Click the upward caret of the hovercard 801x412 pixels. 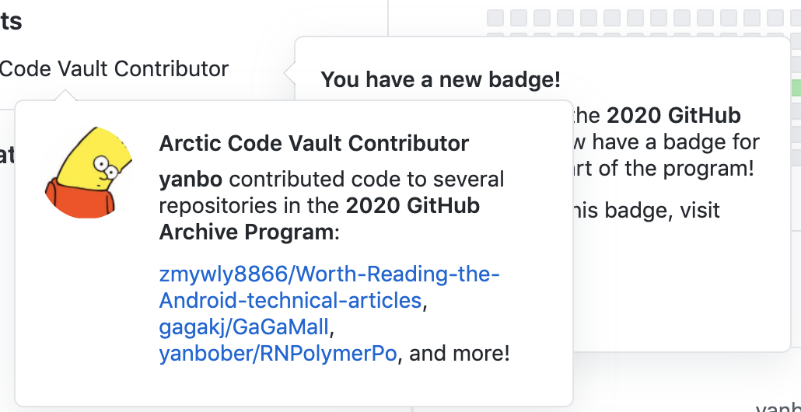pyautogui.click(x=65, y=96)
